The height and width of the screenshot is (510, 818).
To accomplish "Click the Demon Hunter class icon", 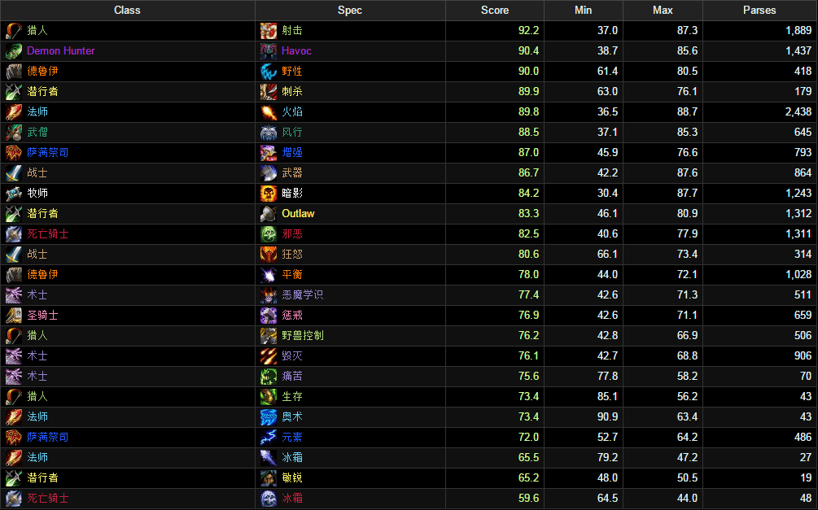I will tap(14, 51).
